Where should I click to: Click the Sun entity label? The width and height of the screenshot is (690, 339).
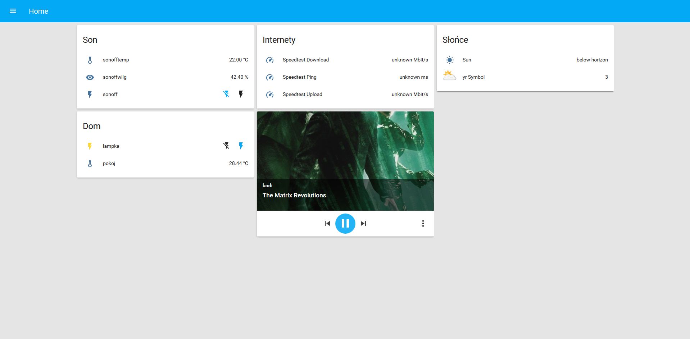(x=467, y=60)
